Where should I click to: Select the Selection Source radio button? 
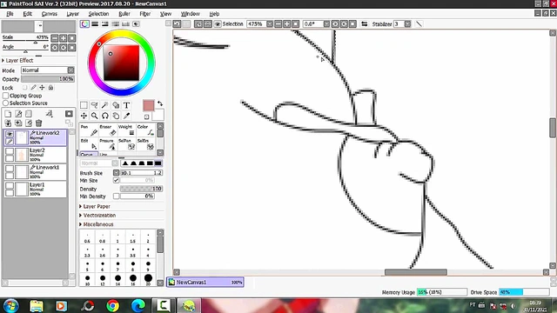[6, 103]
